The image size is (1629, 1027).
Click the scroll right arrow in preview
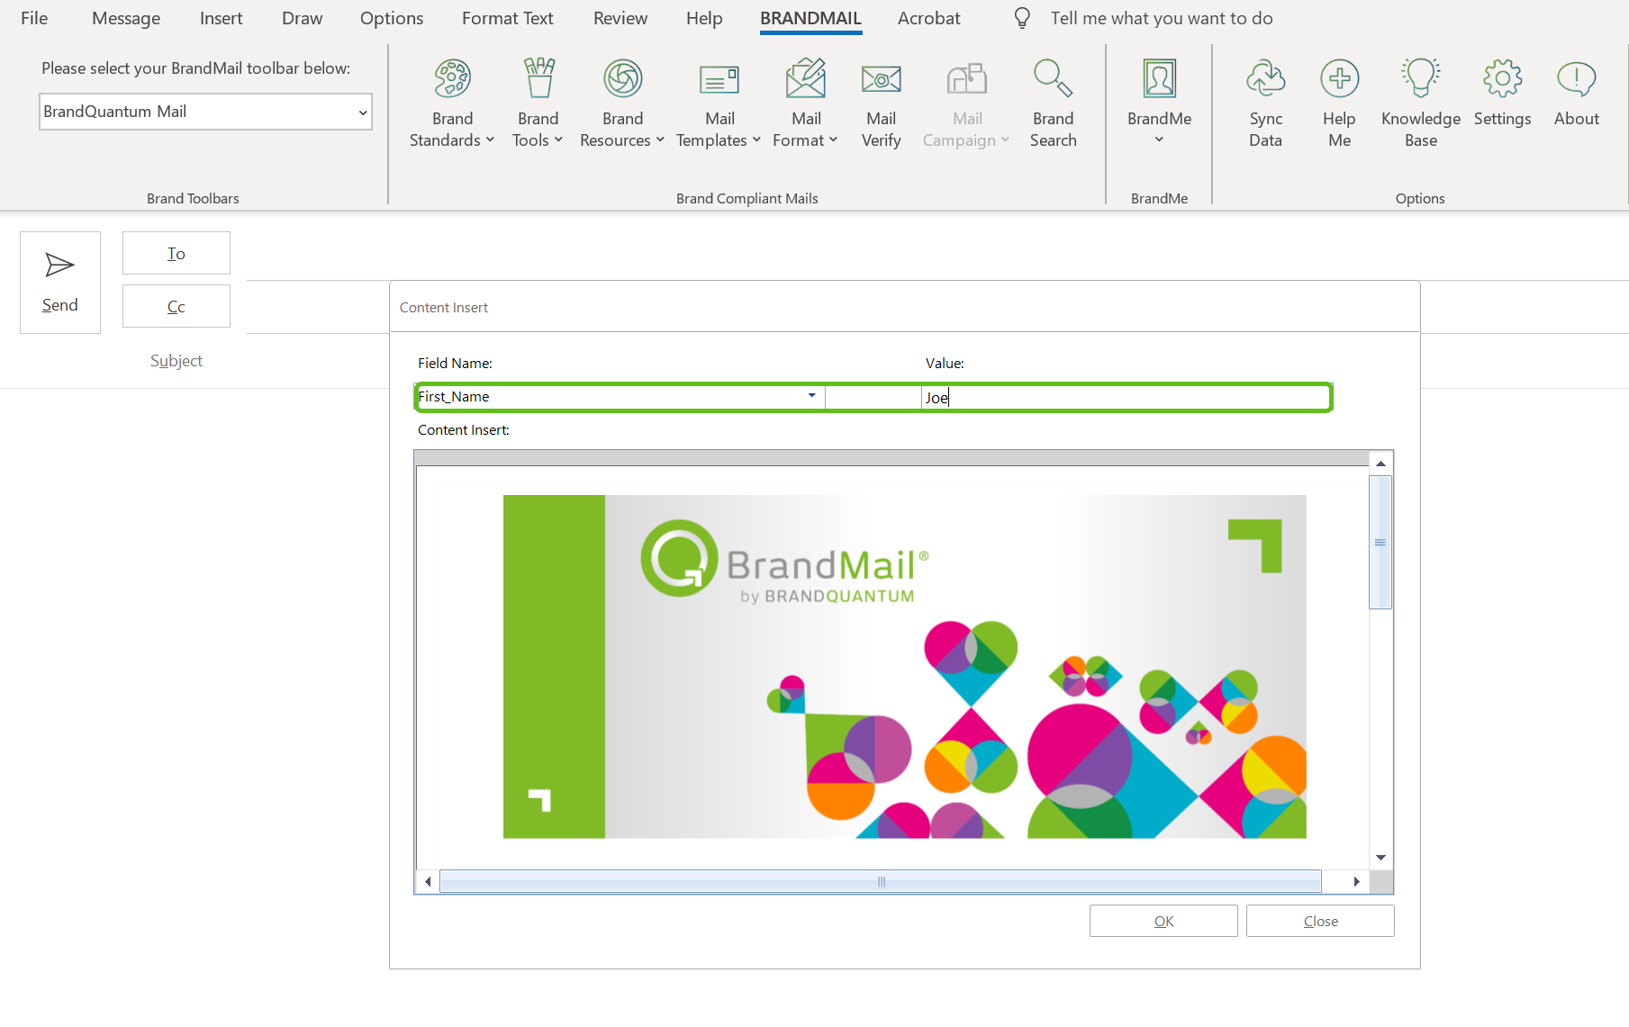1356,881
